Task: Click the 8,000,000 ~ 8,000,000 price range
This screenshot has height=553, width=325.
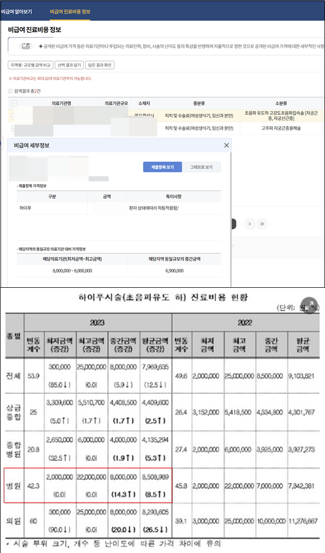Action: coord(72,271)
